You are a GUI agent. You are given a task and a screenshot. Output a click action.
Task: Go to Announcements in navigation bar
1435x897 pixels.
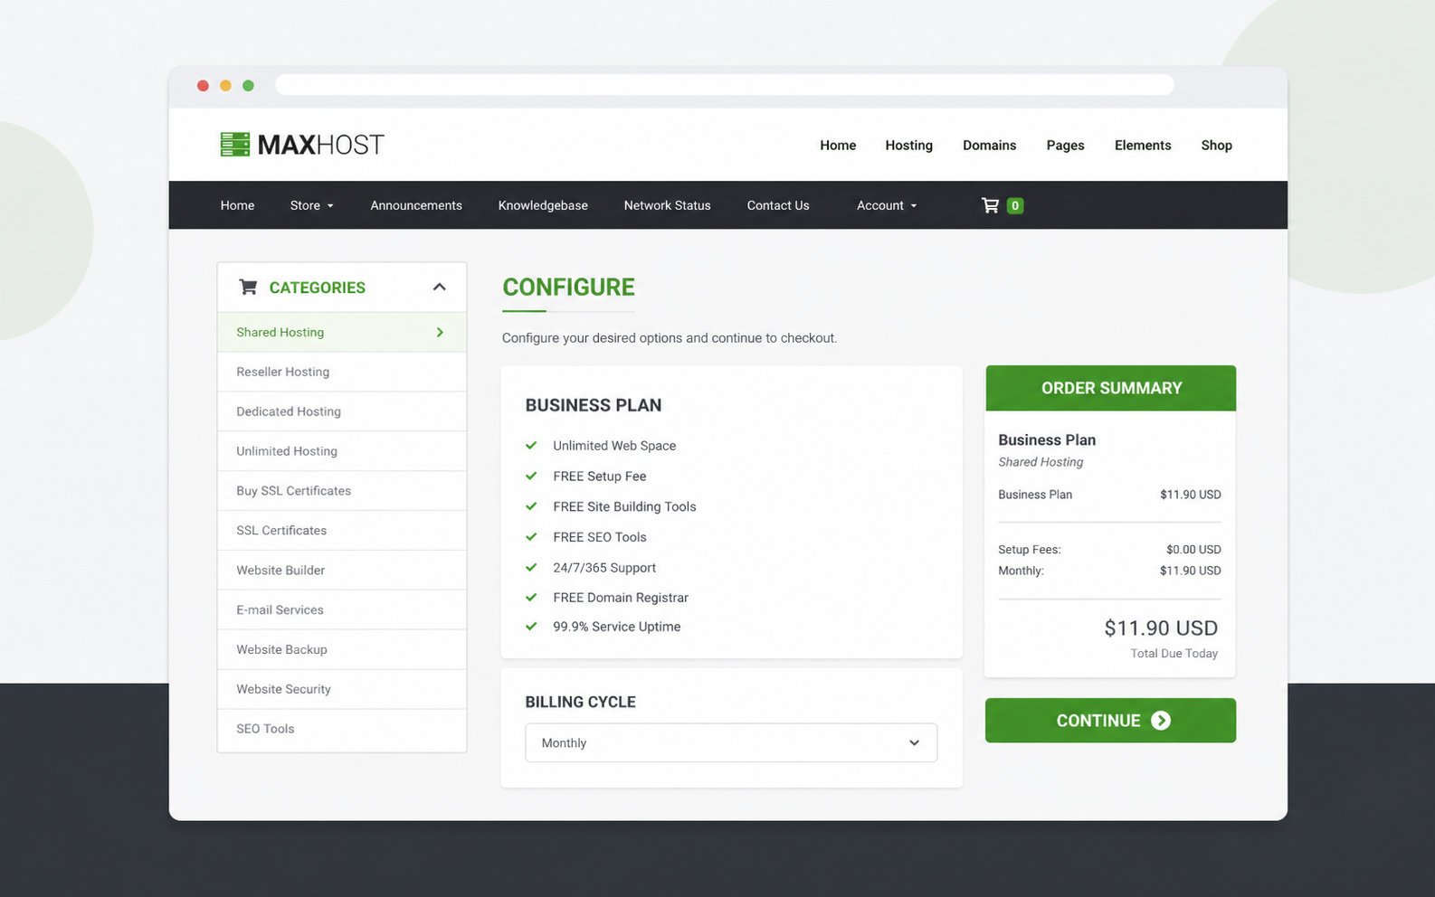pos(416,205)
